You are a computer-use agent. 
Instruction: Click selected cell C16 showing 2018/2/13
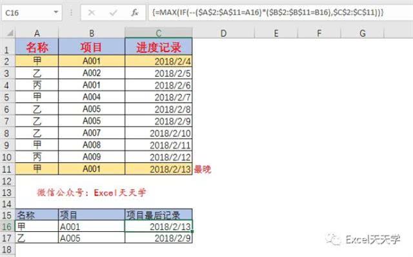(159, 227)
